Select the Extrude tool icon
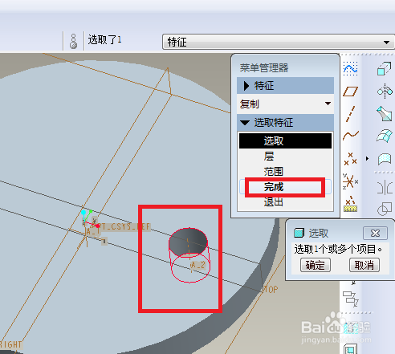This screenshot has height=354, width=395. 385,68
